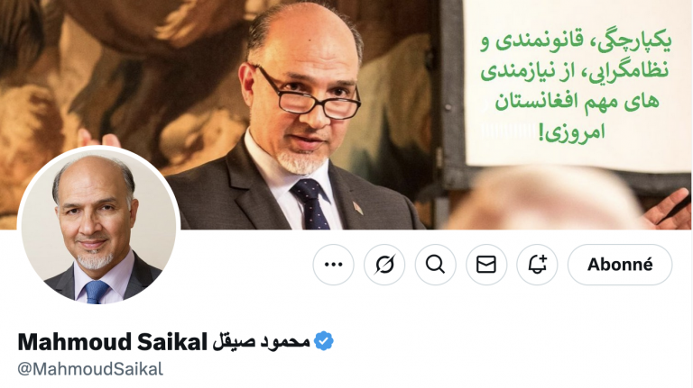Open Mahmoud Saikal's round profile picture
Screen dimensions: 693x388
(98, 226)
